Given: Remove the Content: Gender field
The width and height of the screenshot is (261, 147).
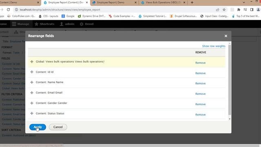Looking at the screenshot, I should tap(200, 104).
